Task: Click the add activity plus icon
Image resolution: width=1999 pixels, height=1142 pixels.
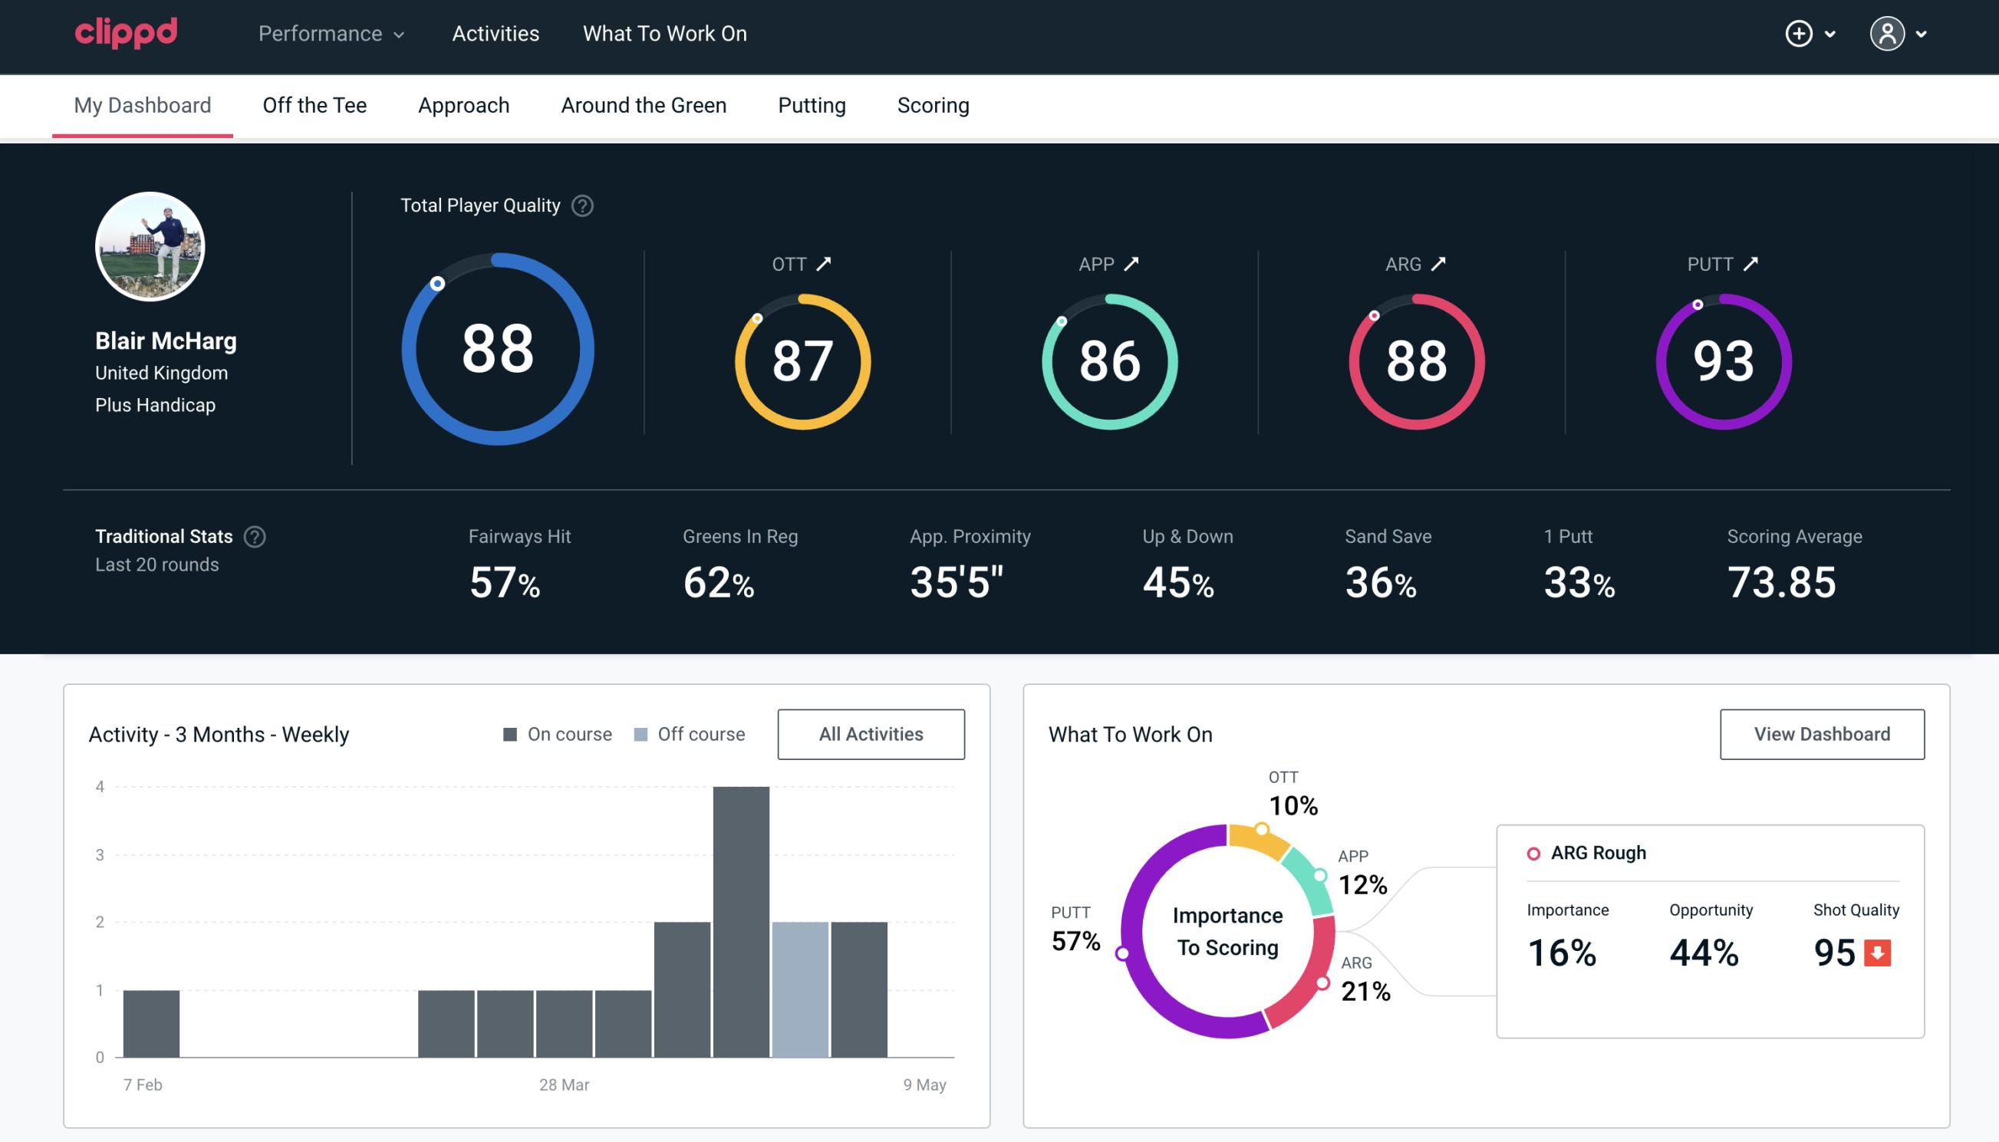Action: 1800,35
